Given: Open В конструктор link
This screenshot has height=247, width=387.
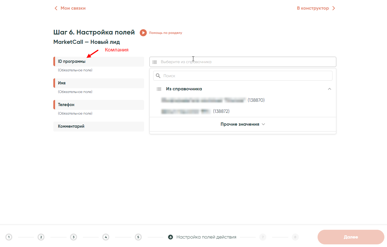Looking at the screenshot, I should 313,8.
